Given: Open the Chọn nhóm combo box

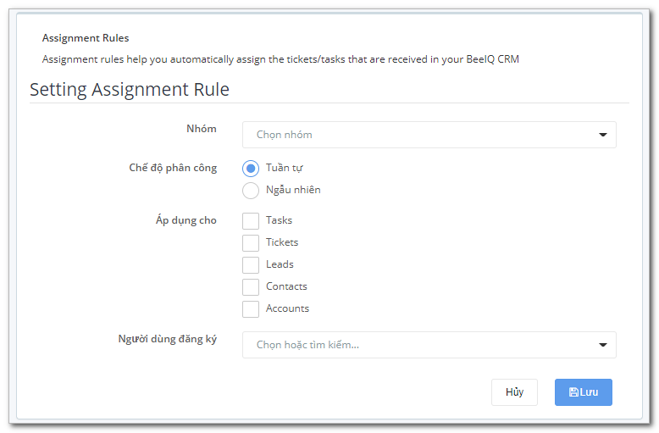Looking at the screenshot, I should (429, 135).
